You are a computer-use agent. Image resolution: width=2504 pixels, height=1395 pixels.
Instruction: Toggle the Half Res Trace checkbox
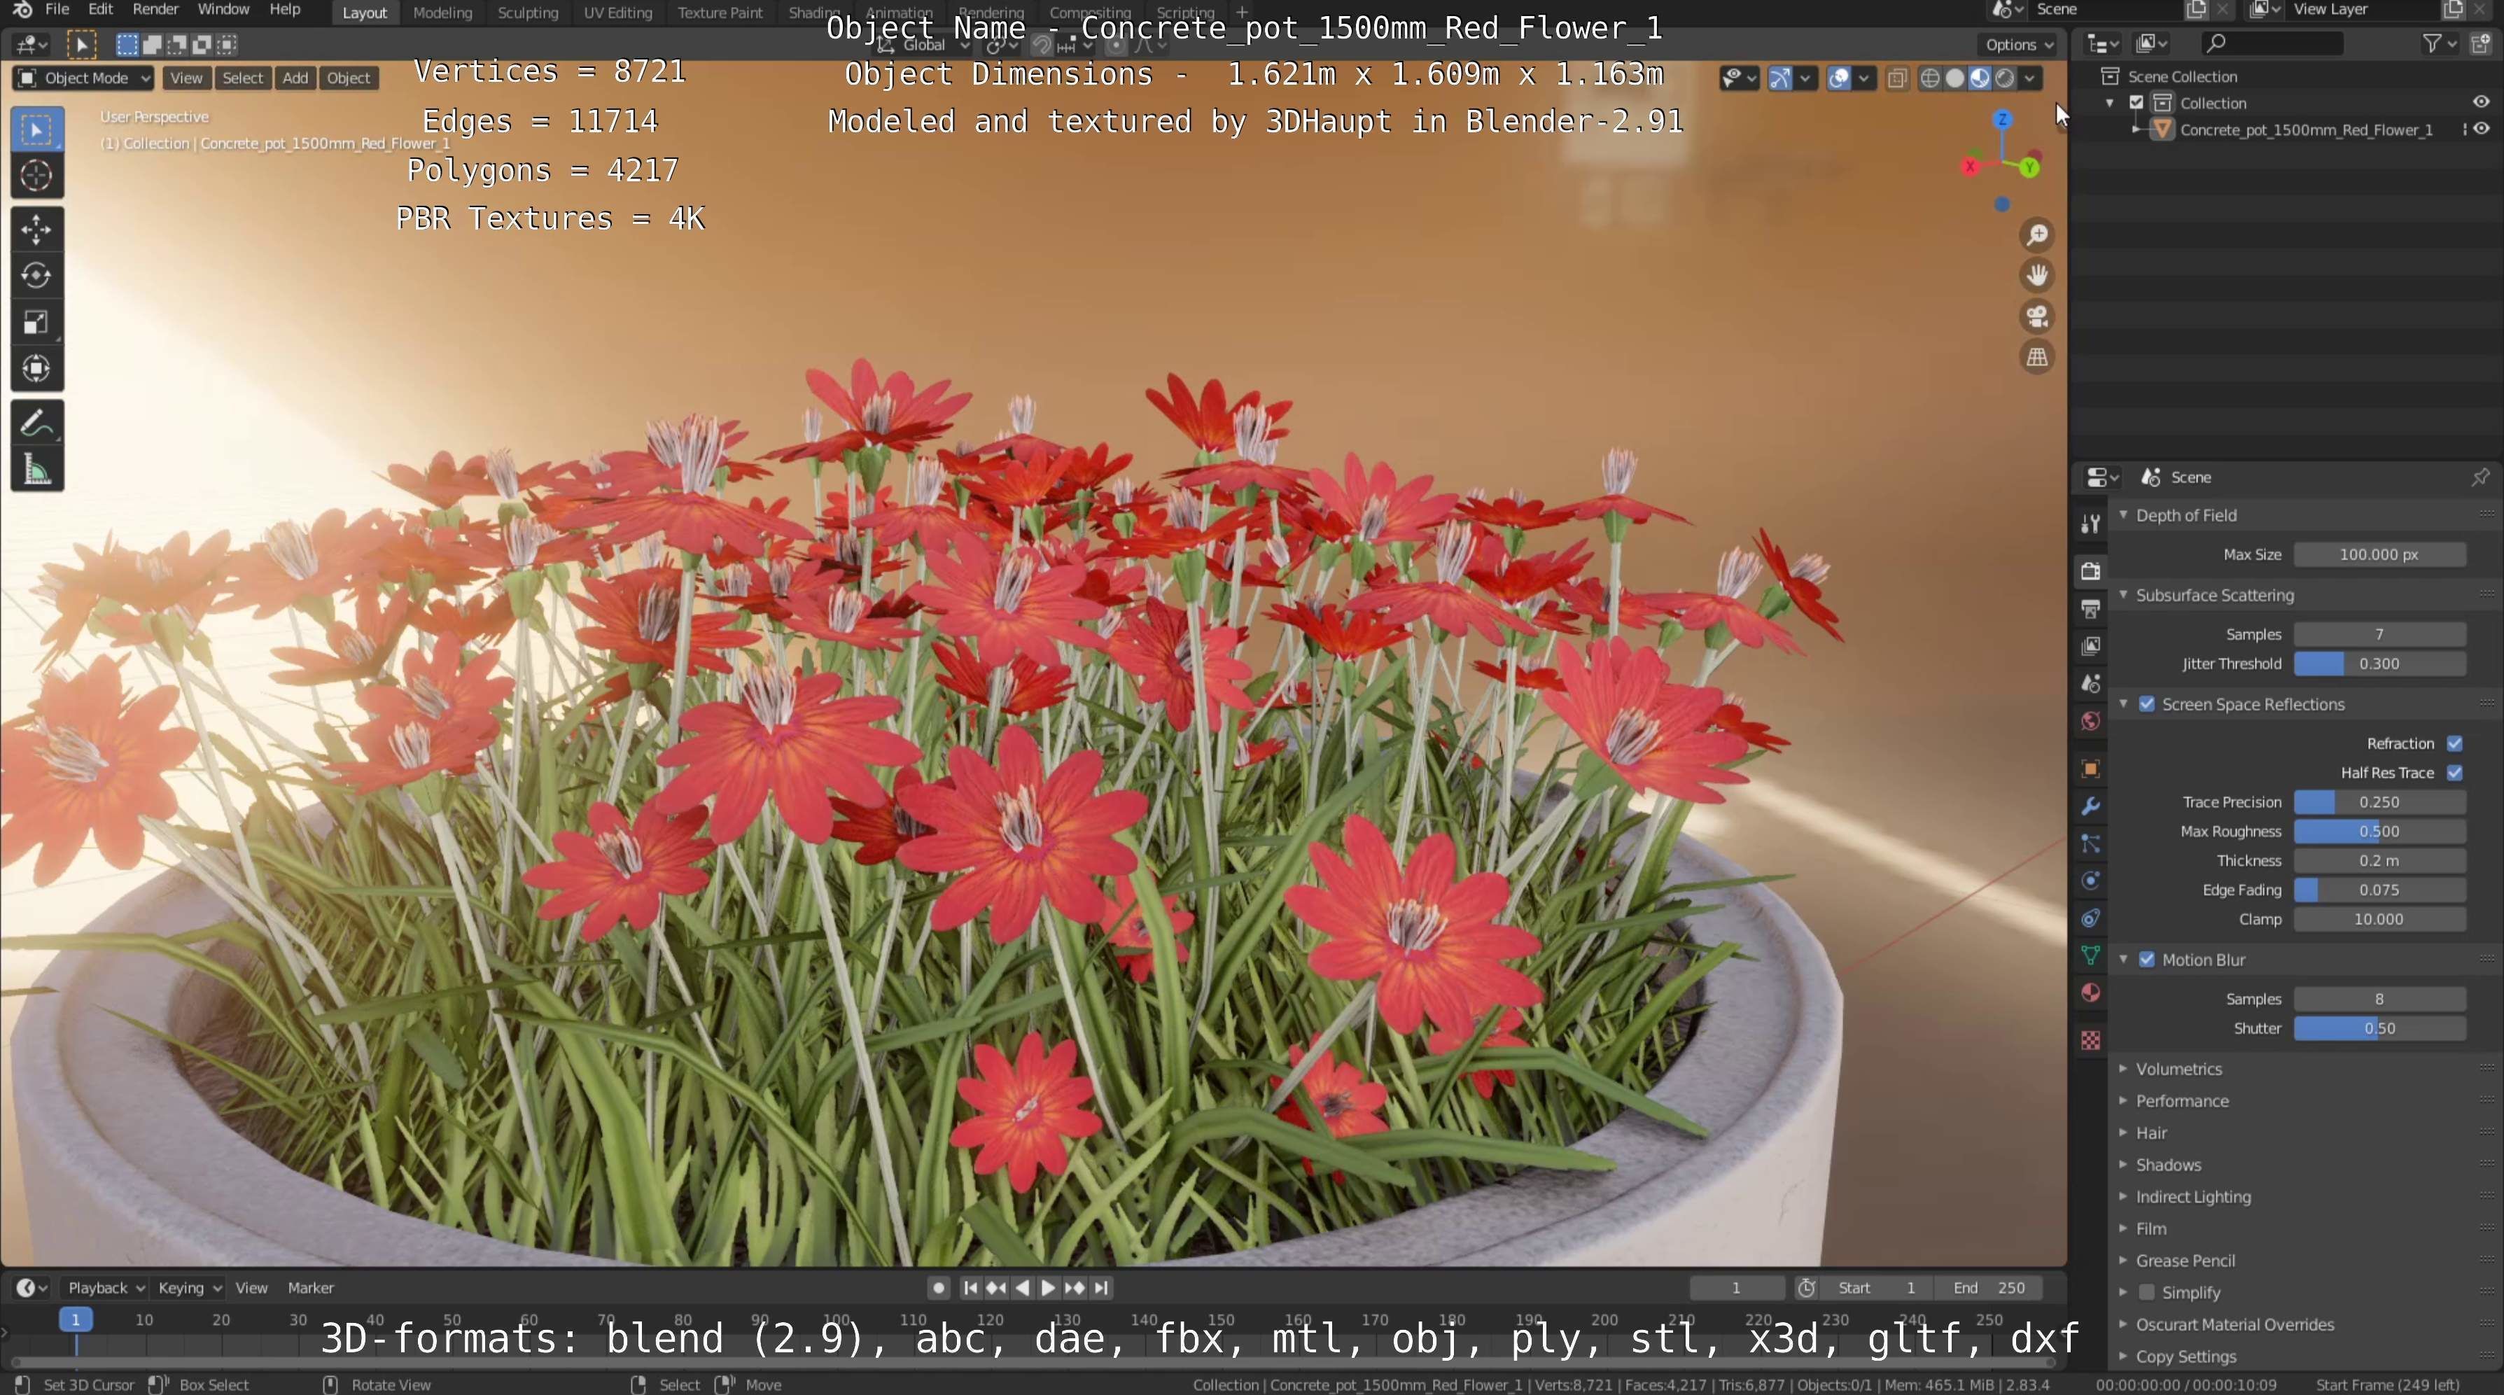click(x=2454, y=773)
